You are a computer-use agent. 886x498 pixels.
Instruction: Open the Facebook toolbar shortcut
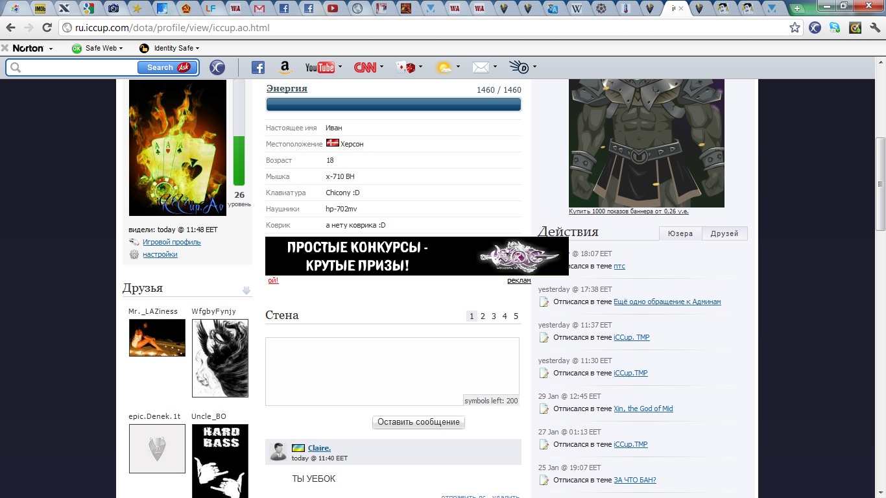[258, 67]
